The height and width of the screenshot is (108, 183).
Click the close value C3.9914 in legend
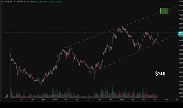tap(45, 2)
